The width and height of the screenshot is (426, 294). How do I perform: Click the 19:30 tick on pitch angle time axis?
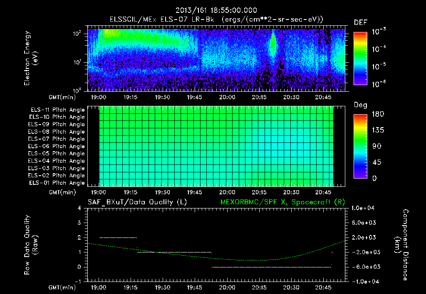[163, 193]
